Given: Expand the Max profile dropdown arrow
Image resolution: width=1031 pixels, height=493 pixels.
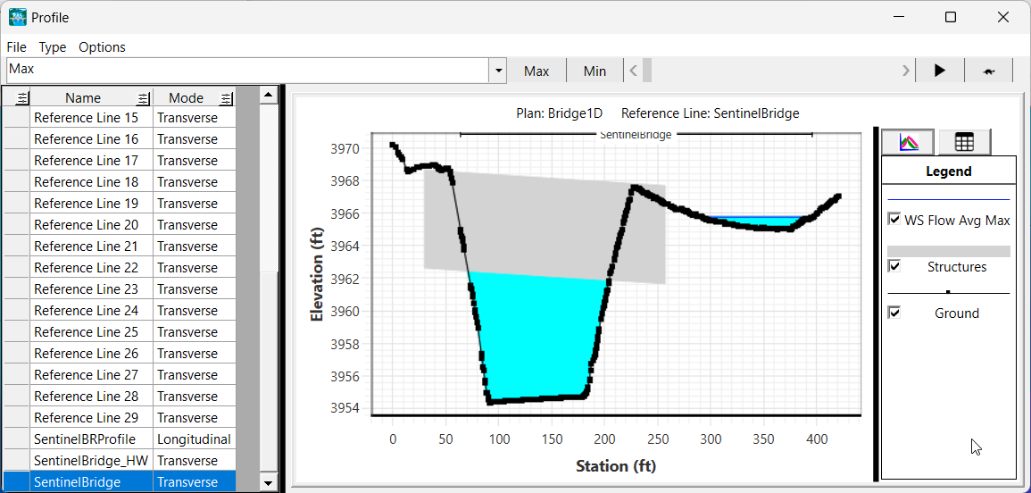Looking at the screenshot, I should (497, 71).
